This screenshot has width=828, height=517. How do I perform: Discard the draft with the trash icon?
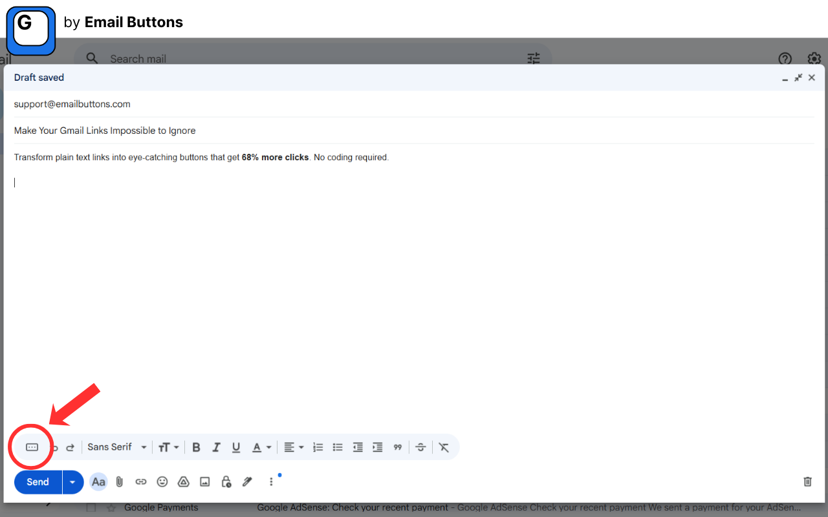807,481
